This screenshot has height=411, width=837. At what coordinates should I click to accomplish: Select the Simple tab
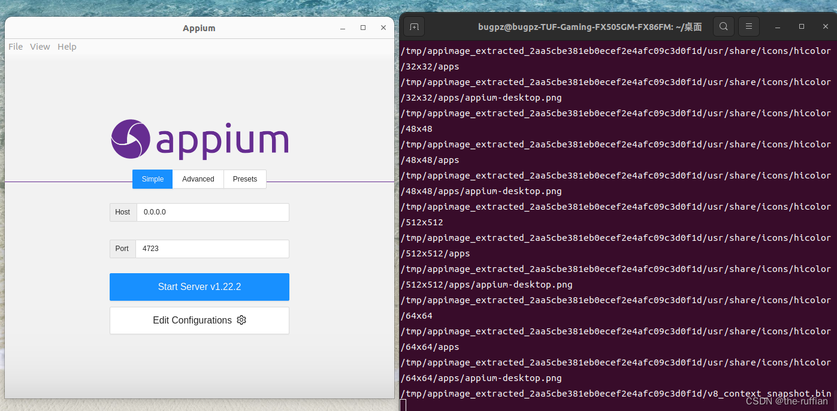153,179
